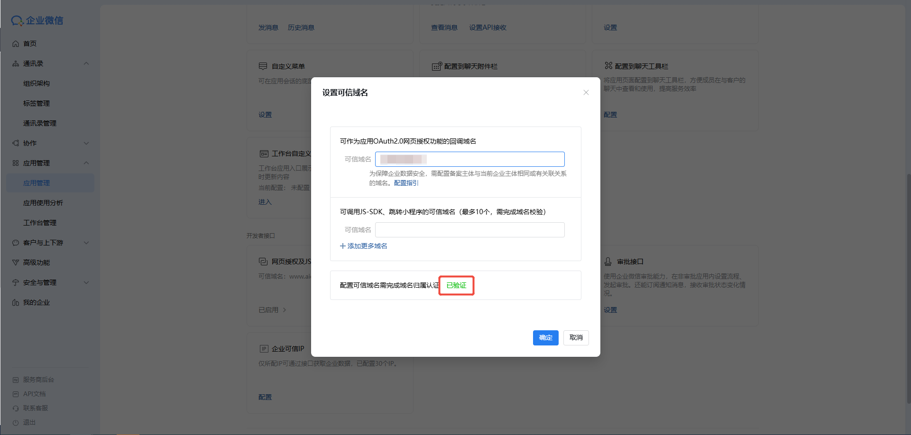Close the 设置可信域名 dialog

pyautogui.click(x=586, y=92)
